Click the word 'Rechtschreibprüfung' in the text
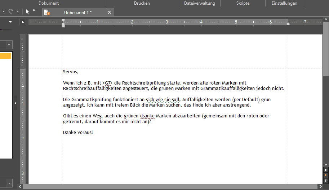The image size is (329, 190). click(144, 83)
